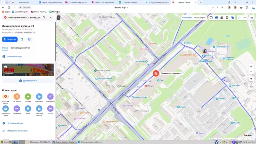This screenshot has height=144, width=256.
Task: Click the locate-me arrow button
Action: point(251,79)
